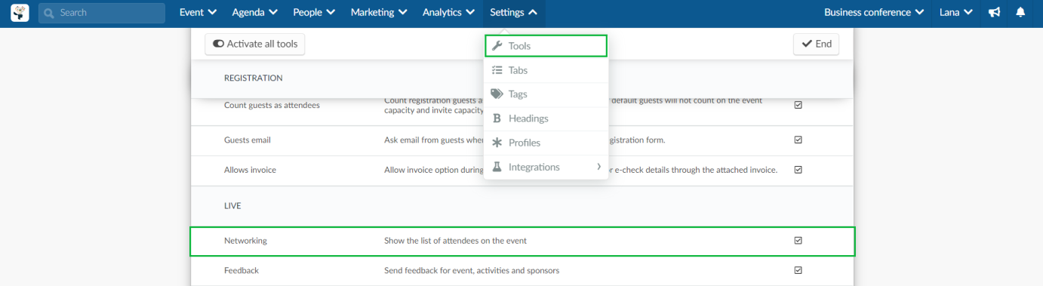Click the Profiles asterisk icon
Image resolution: width=1043 pixels, height=286 pixels.
[x=497, y=143]
